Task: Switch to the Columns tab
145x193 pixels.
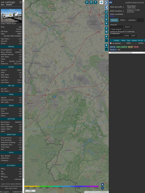Action: tap(132, 20)
